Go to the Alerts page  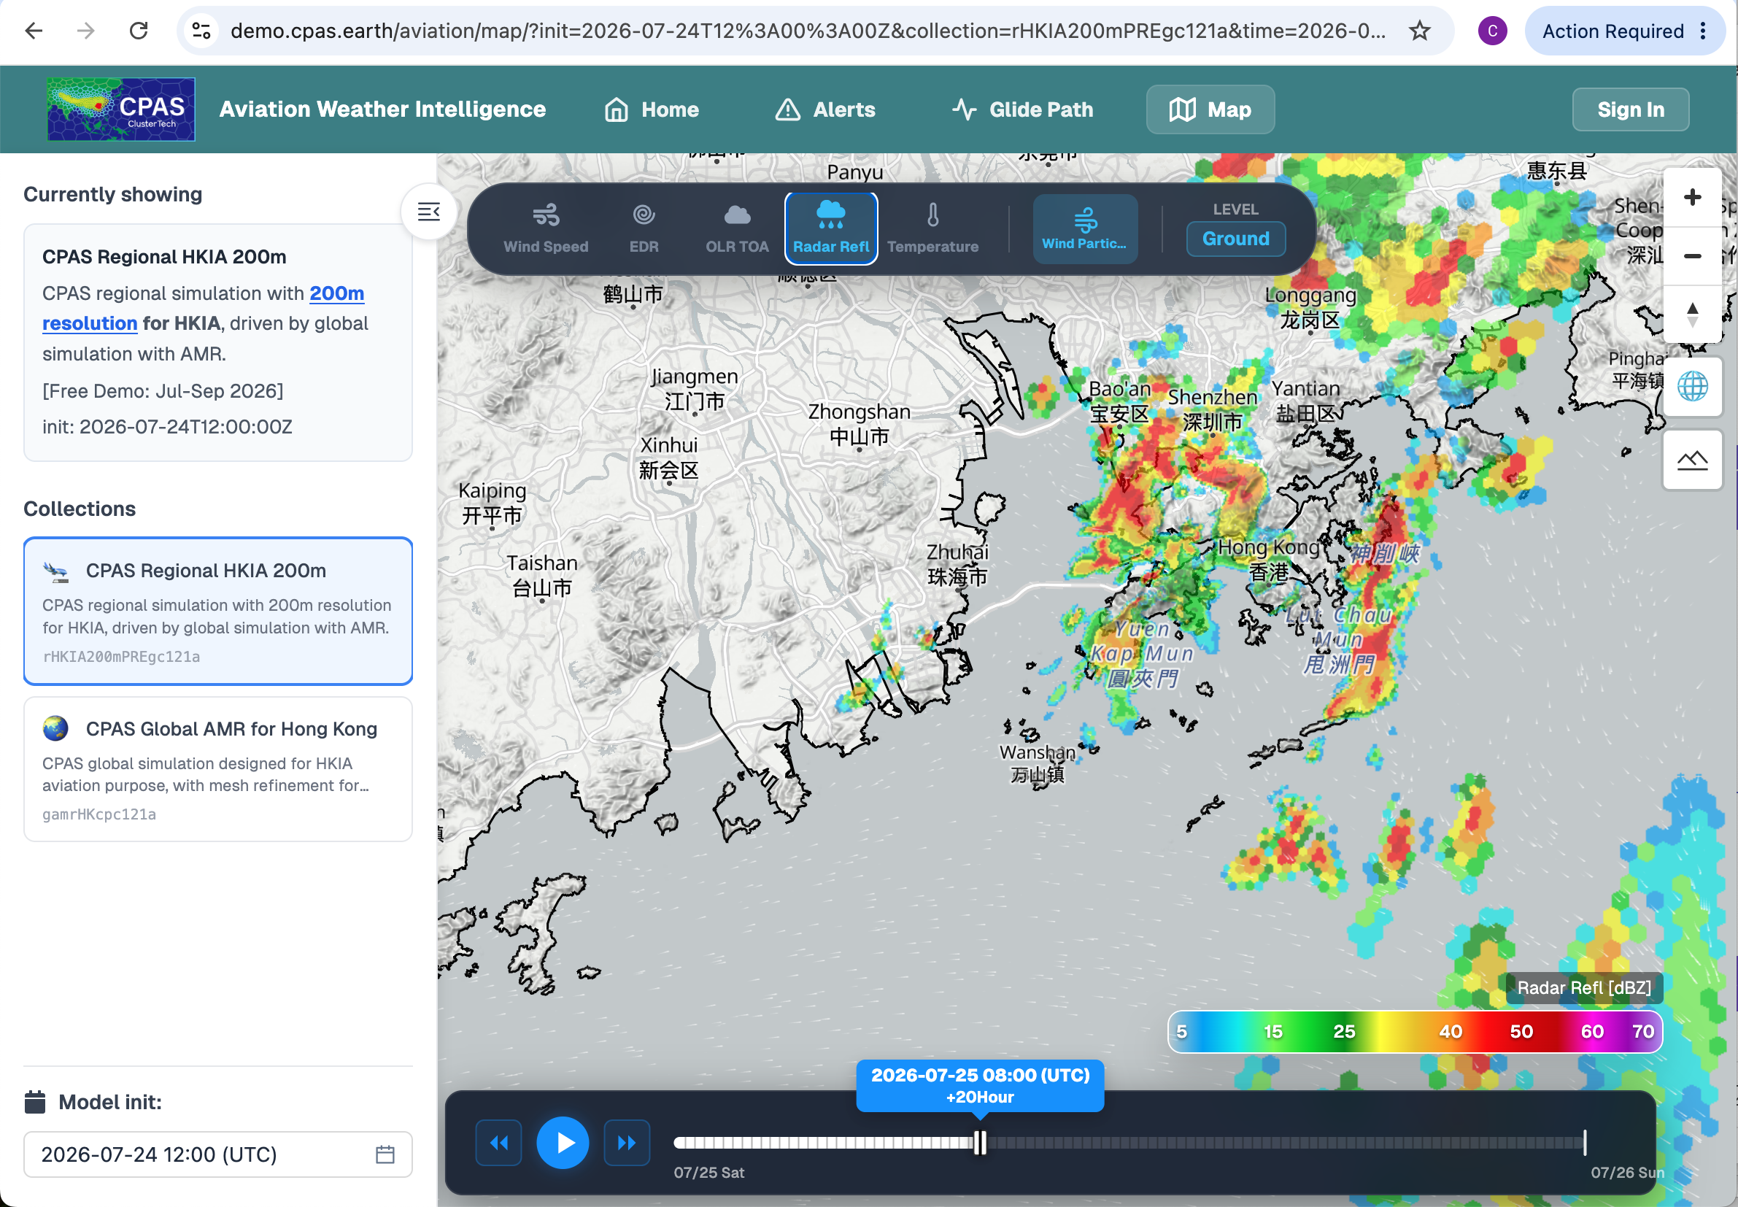pos(824,109)
